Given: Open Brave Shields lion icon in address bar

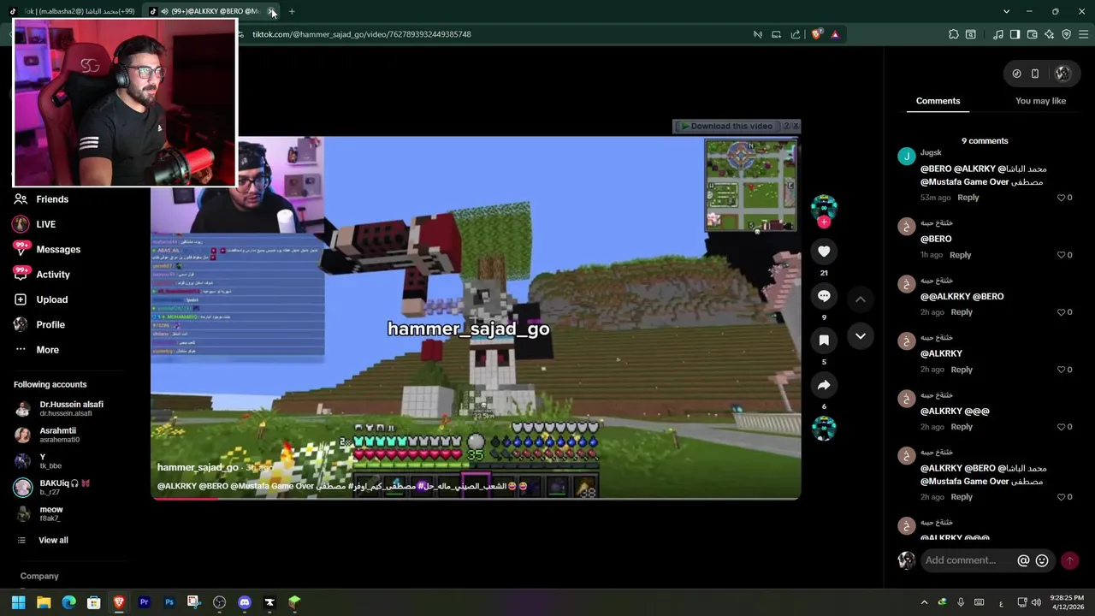Looking at the screenshot, I should [817, 34].
